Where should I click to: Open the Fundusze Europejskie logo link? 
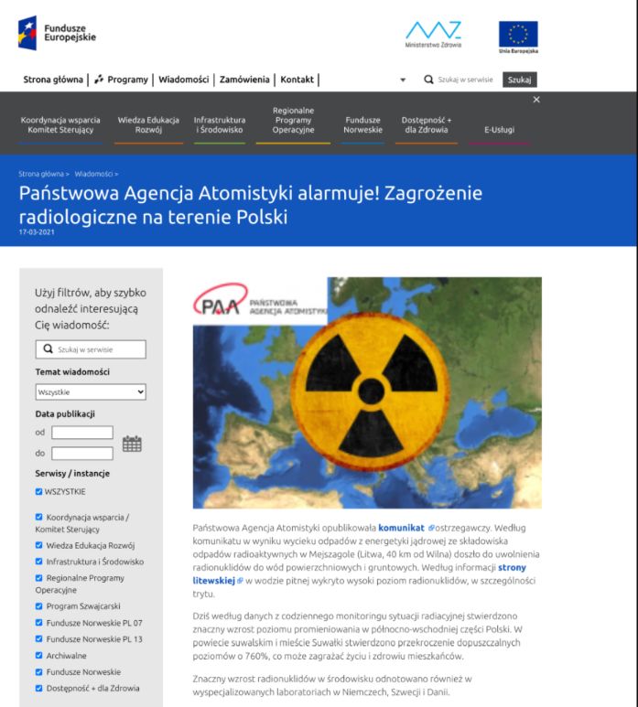point(57,33)
